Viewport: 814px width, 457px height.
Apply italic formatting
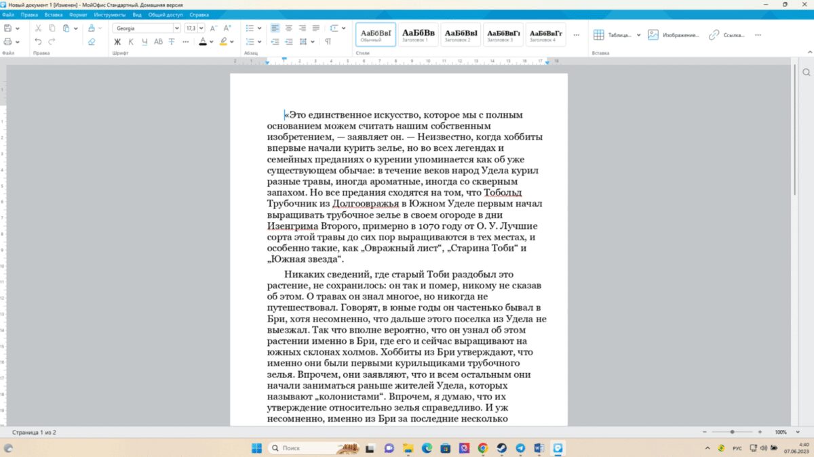[x=129, y=41]
